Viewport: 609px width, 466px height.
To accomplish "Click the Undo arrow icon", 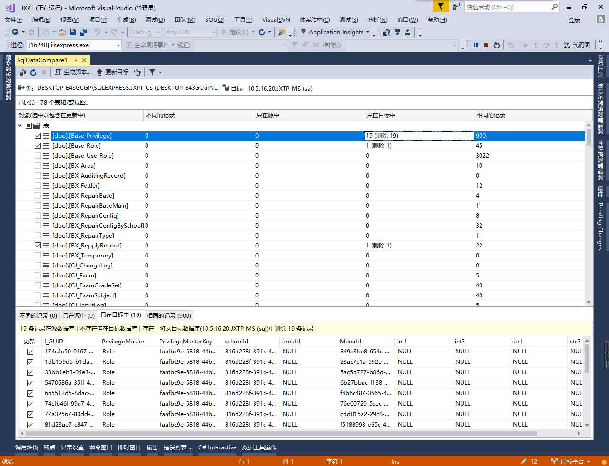I will click(98, 32).
